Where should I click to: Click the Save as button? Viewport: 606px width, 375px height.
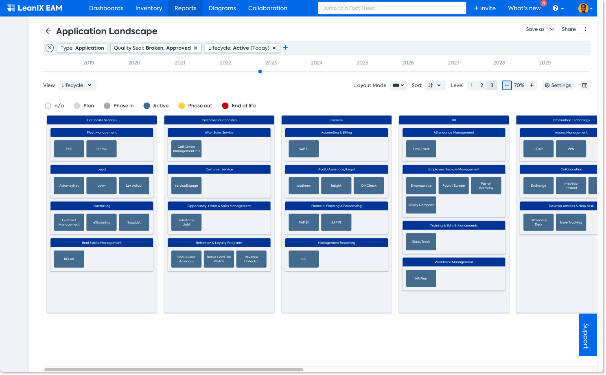[x=535, y=29]
